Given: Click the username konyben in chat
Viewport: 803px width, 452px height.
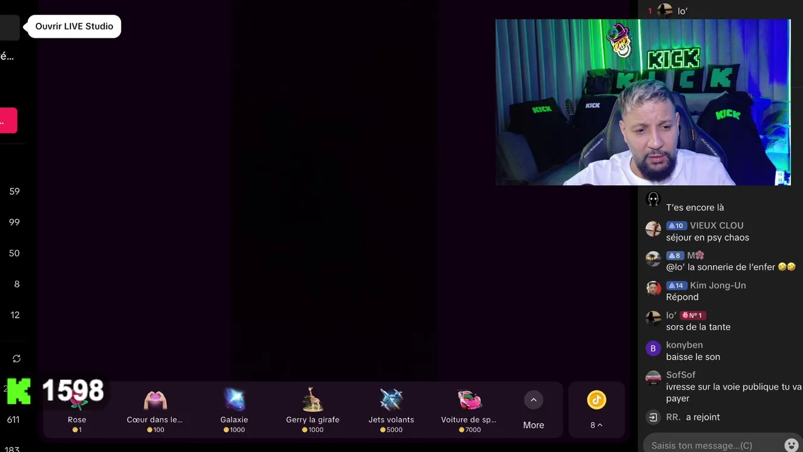Looking at the screenshot, I should coord(684,345).
